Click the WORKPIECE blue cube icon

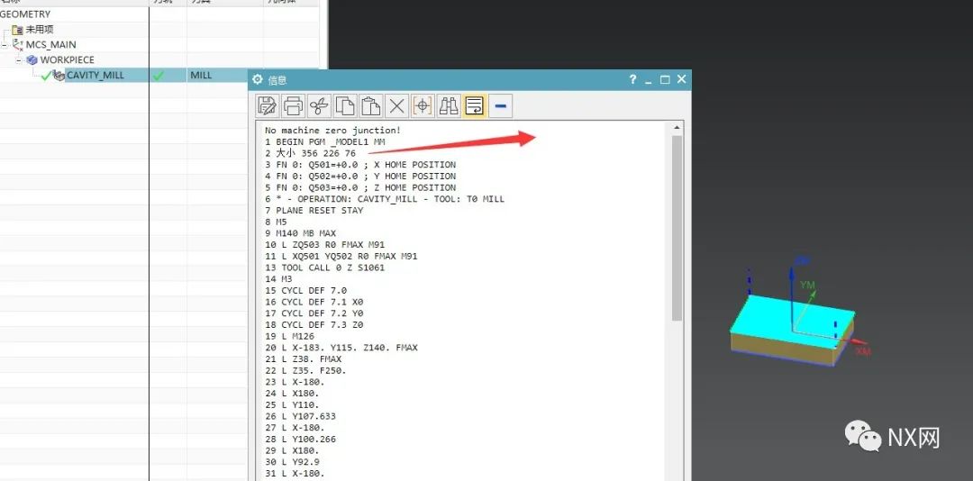click(32, 60)
